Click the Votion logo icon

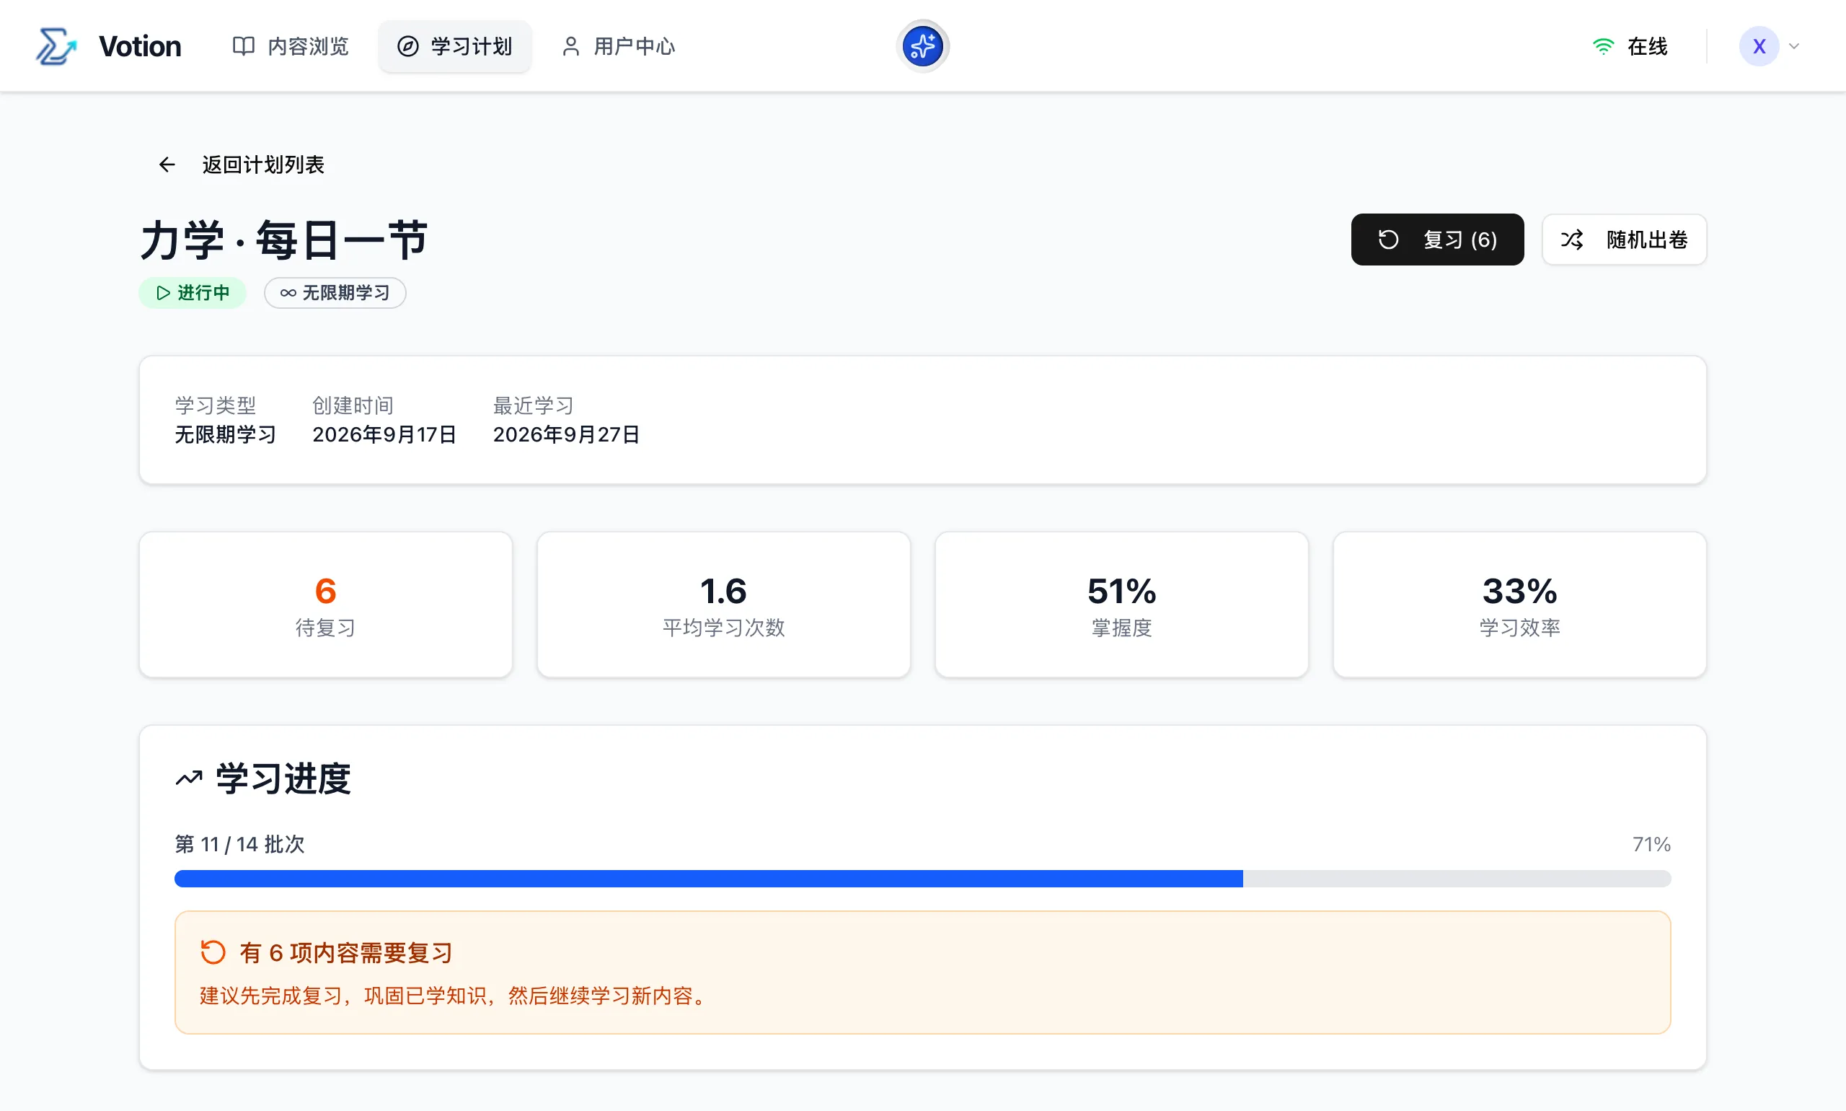pos(56,46)
